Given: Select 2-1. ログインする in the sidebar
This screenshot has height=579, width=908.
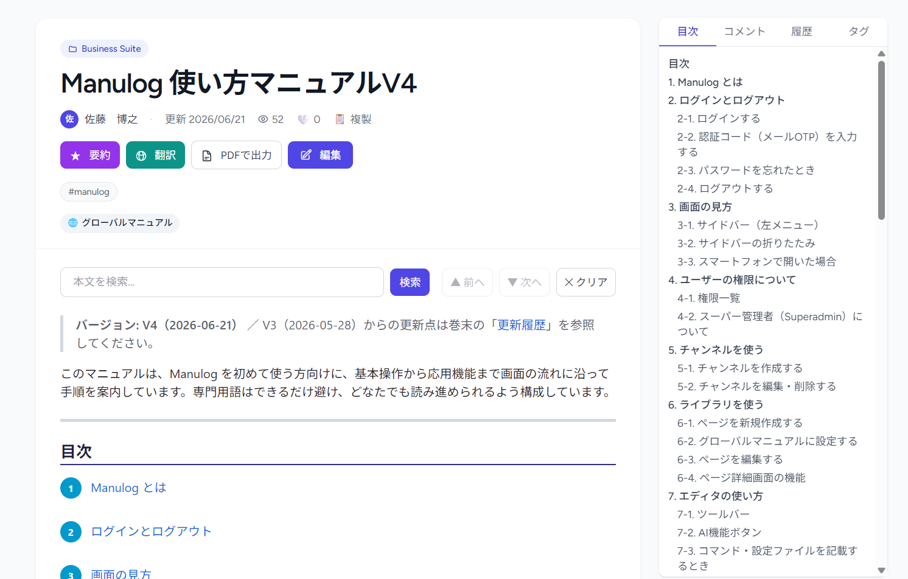Looking at the screenshot, I should pos(719,119).
